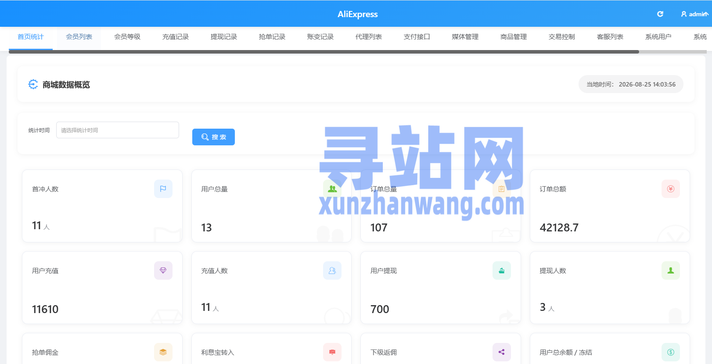
Task: Go to the 商品管理 tab
Action: pos(514,37)
